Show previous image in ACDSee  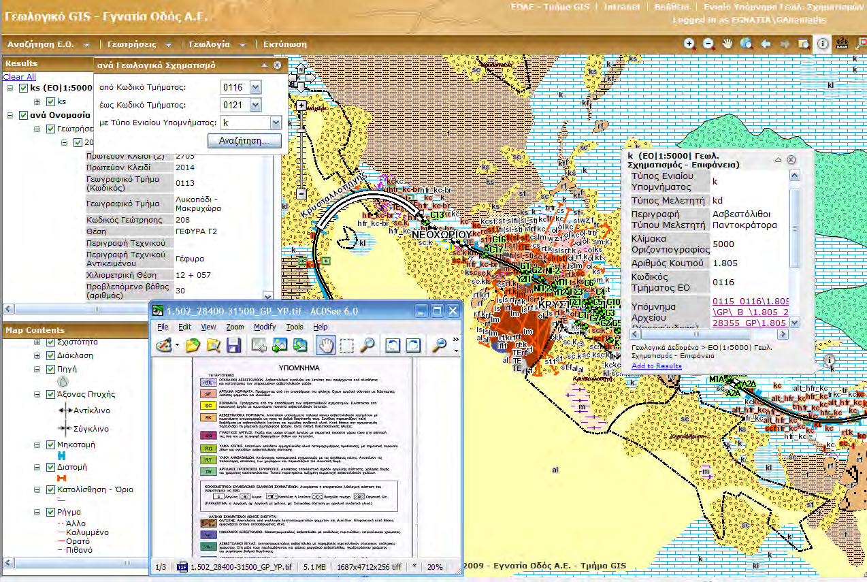coord(260,345)
